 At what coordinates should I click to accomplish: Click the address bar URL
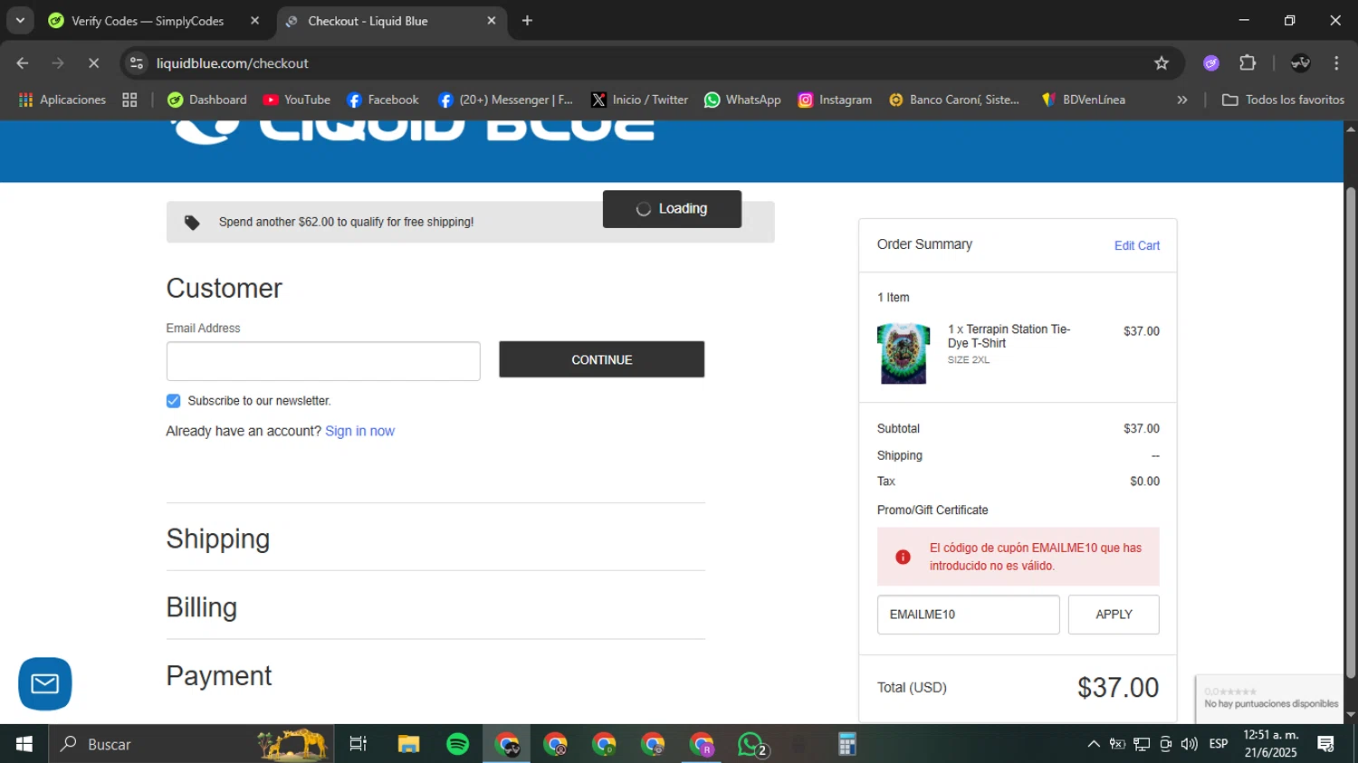pyautogui.click(x=232, y=63)
